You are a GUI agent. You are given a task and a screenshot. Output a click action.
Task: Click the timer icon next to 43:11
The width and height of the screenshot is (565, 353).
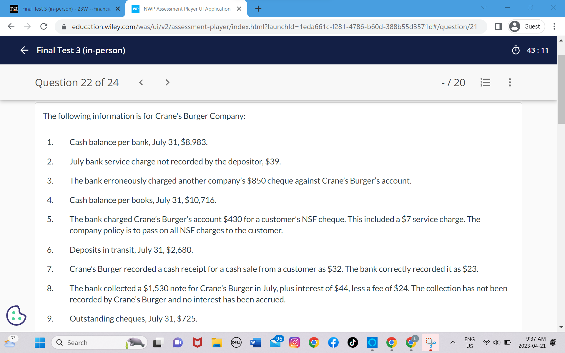click(x=516, y=50)
